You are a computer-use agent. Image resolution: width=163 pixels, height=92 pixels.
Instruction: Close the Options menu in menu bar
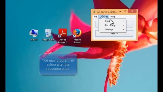point(104,17)
